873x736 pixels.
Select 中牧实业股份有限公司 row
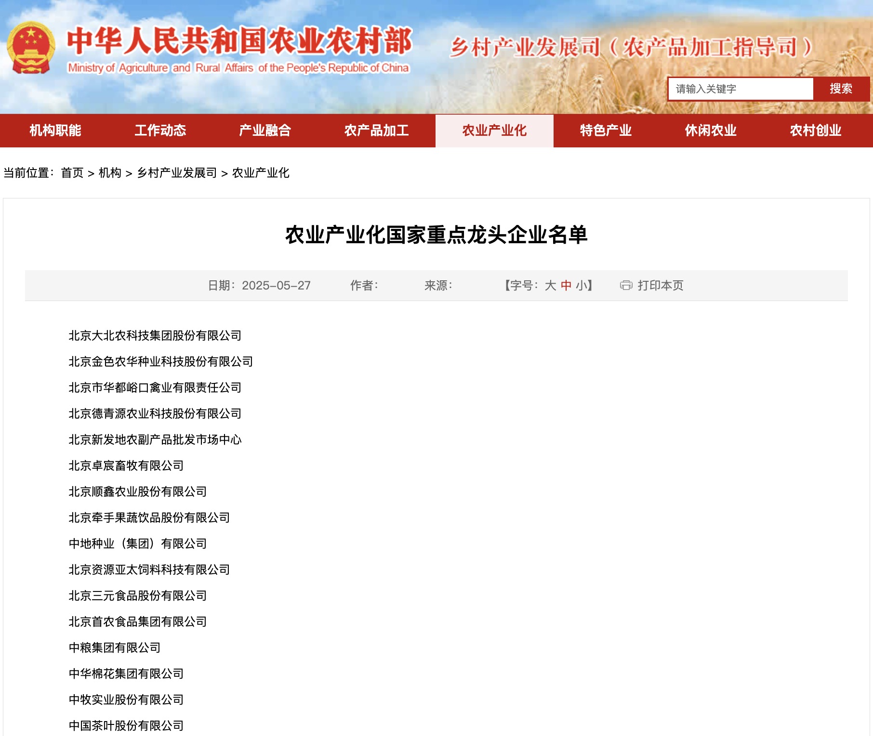point(126,700)
